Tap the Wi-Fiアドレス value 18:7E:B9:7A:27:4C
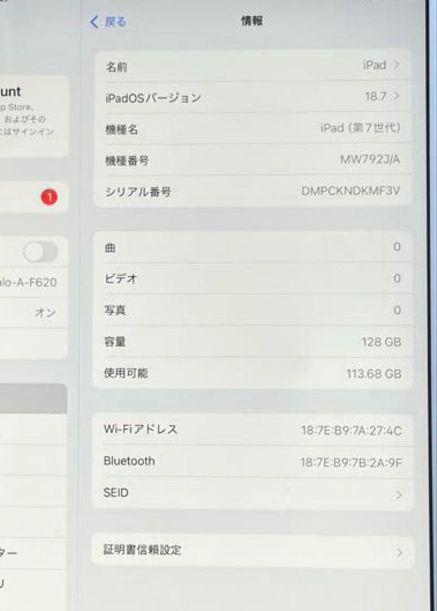This screenshot has width=437, height=611. click(351, 431)
